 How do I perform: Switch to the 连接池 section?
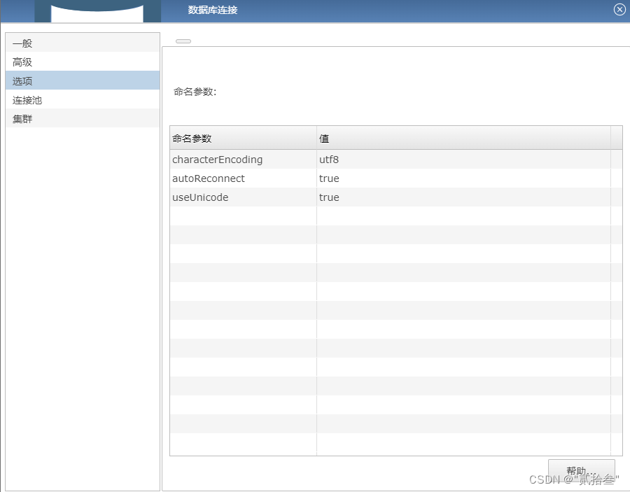(83, 99)
